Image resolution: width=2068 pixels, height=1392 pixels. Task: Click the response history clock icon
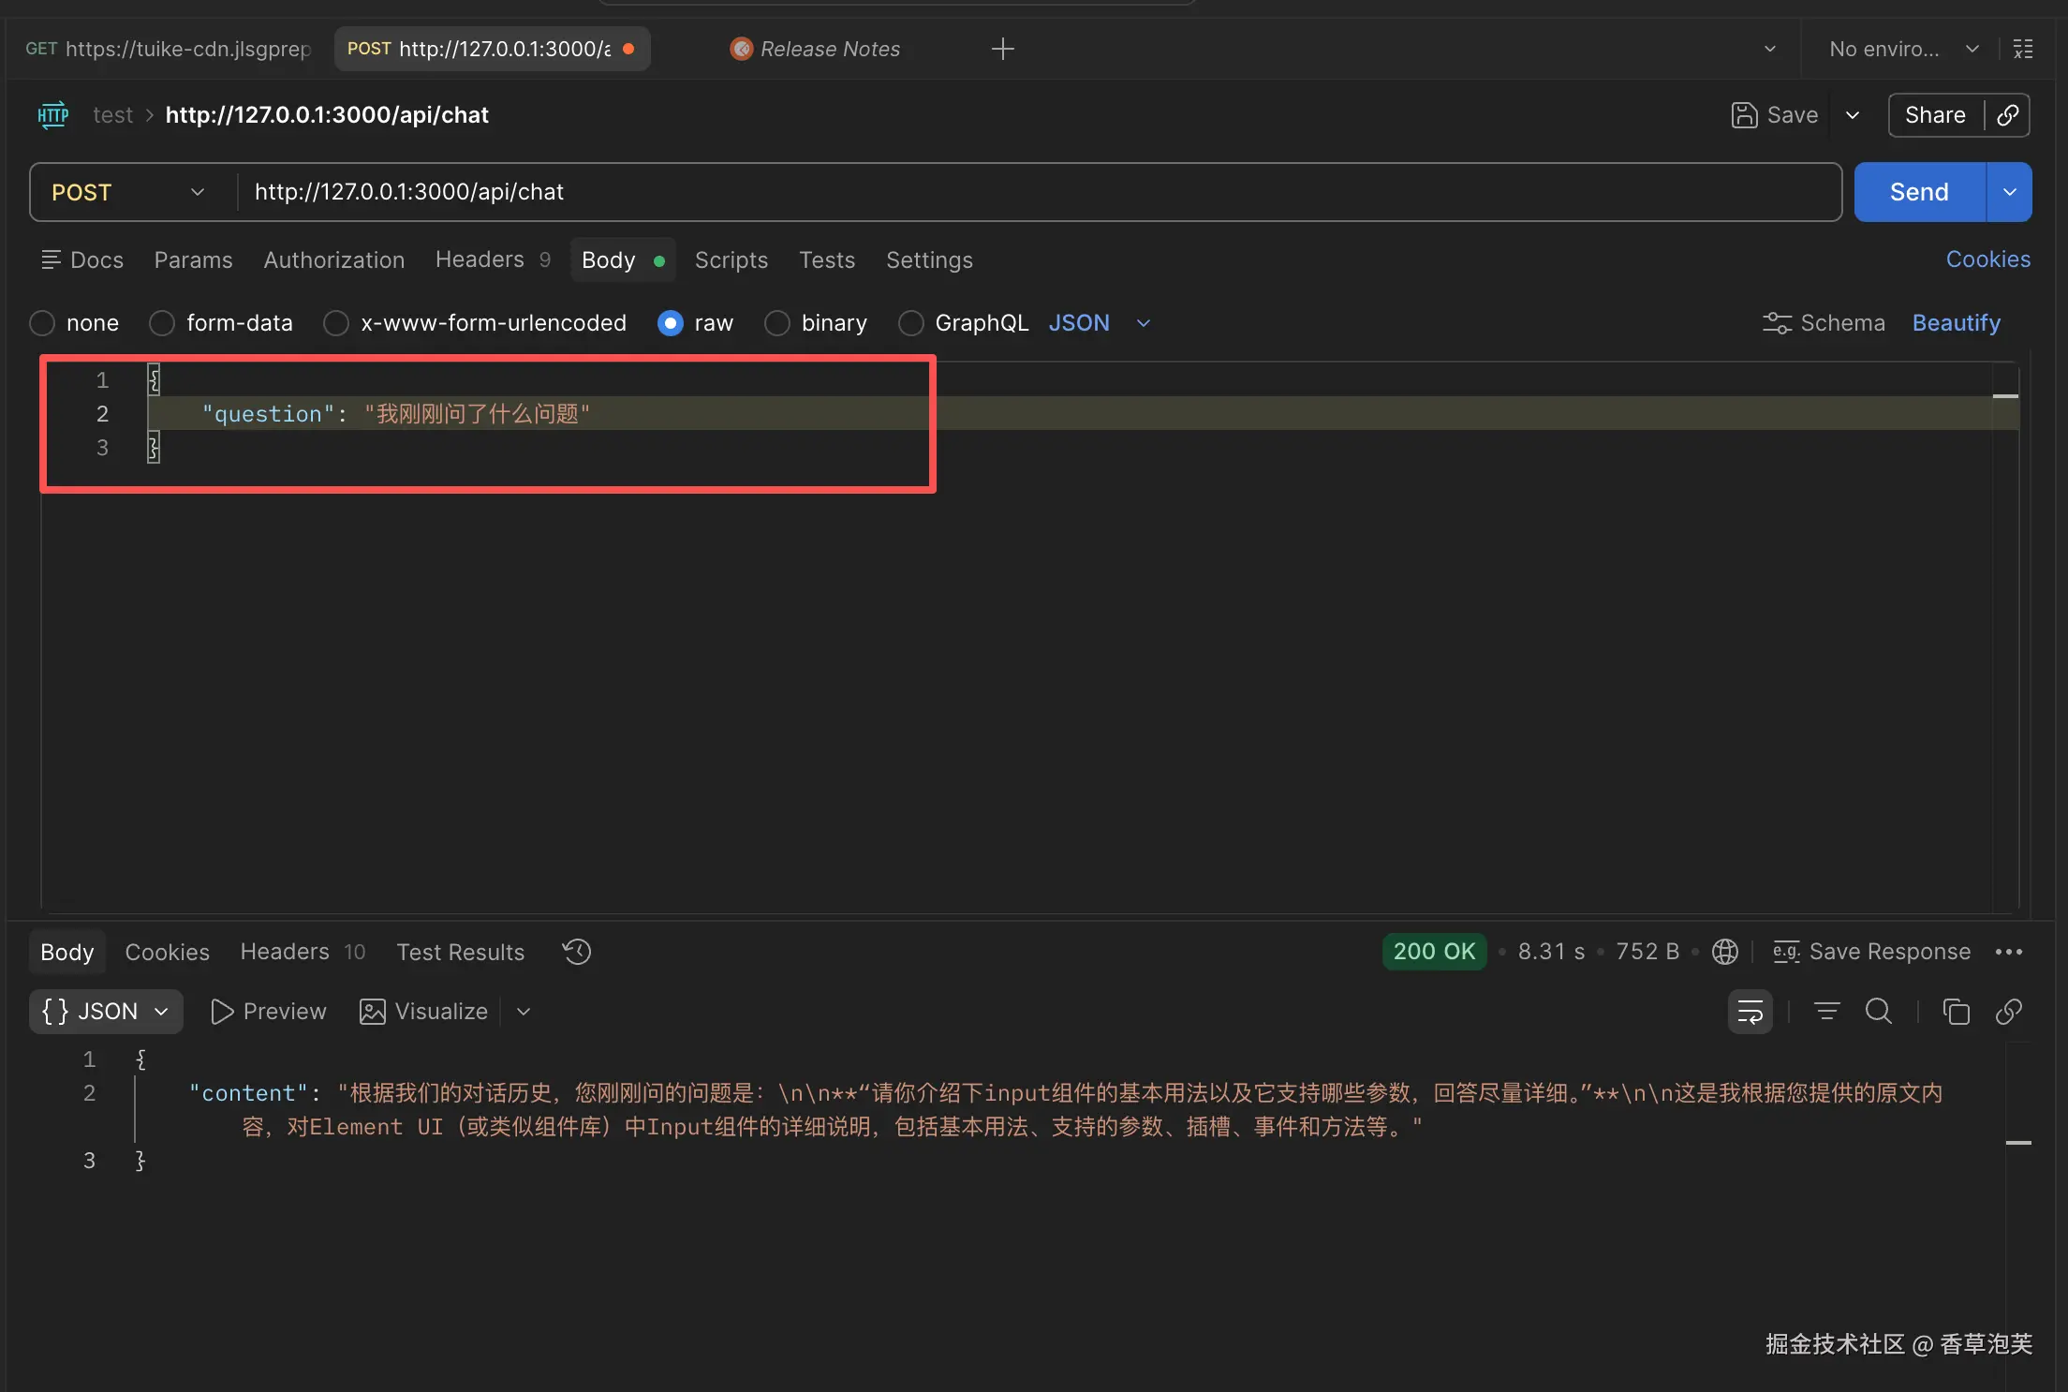click(x=576, y=952)
